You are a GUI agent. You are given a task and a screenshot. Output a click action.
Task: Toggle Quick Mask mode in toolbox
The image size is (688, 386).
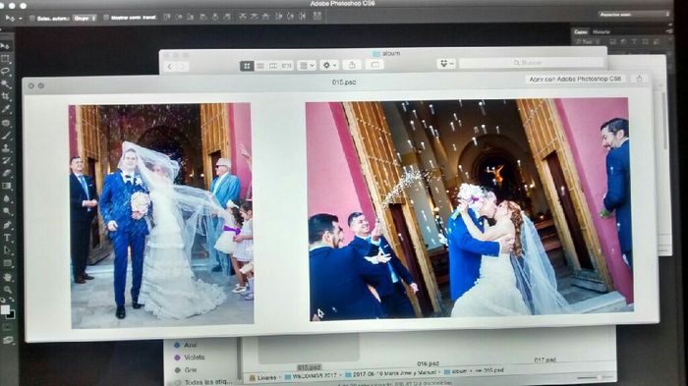pyautogui.click(x=8, y=328)
